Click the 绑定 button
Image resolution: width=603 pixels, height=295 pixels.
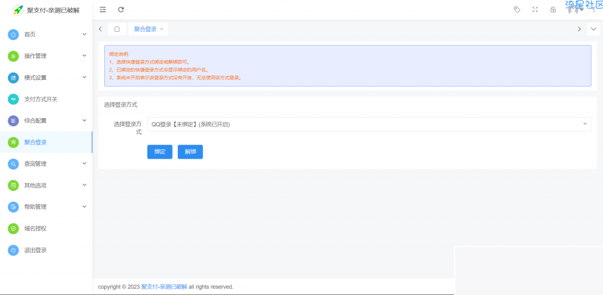[x=160, y=152]
